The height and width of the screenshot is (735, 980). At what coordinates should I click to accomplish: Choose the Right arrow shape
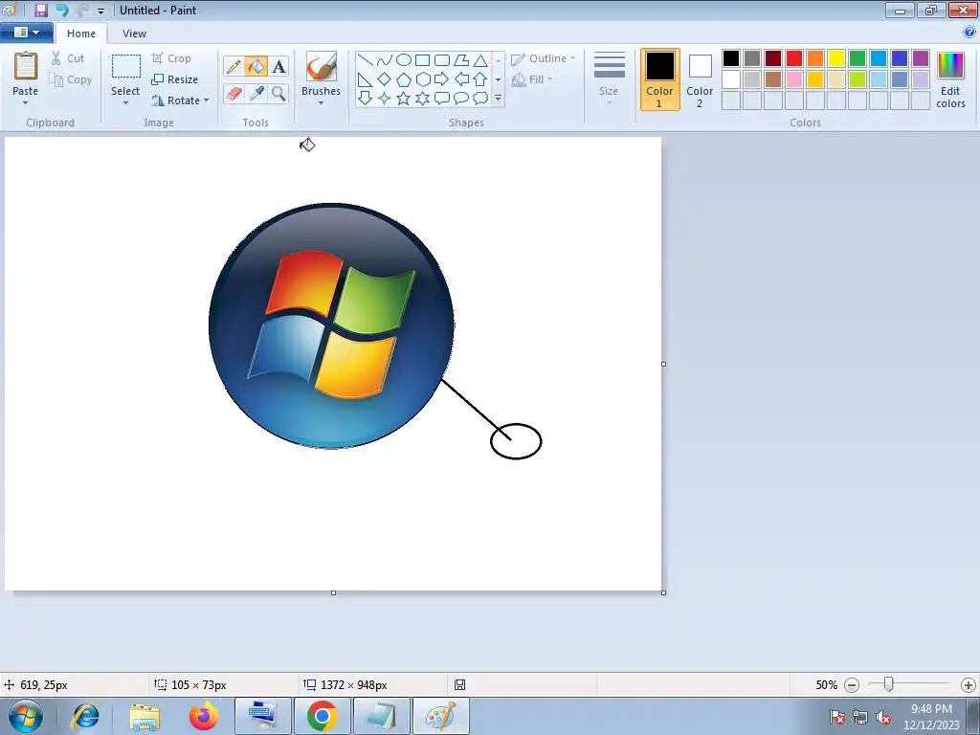(442, 79)
